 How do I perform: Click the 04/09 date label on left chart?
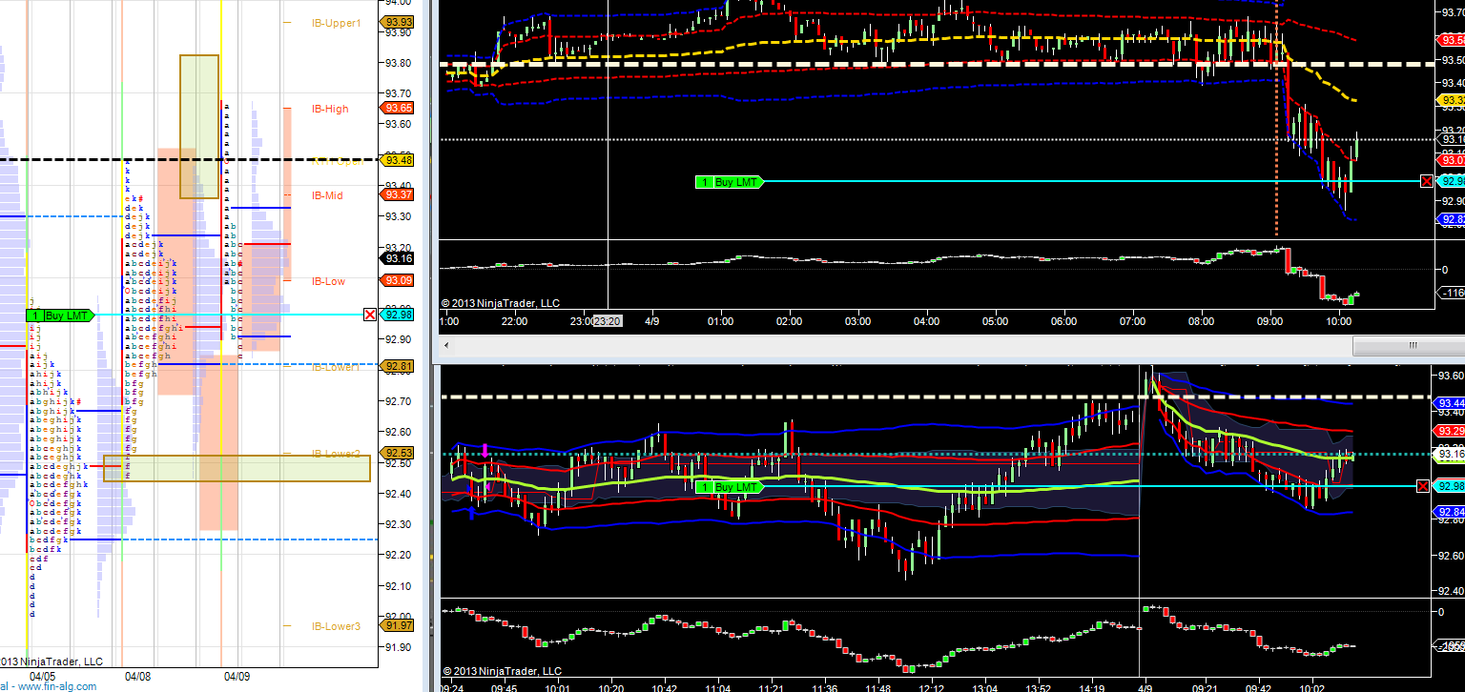click(x=237, y=675)
